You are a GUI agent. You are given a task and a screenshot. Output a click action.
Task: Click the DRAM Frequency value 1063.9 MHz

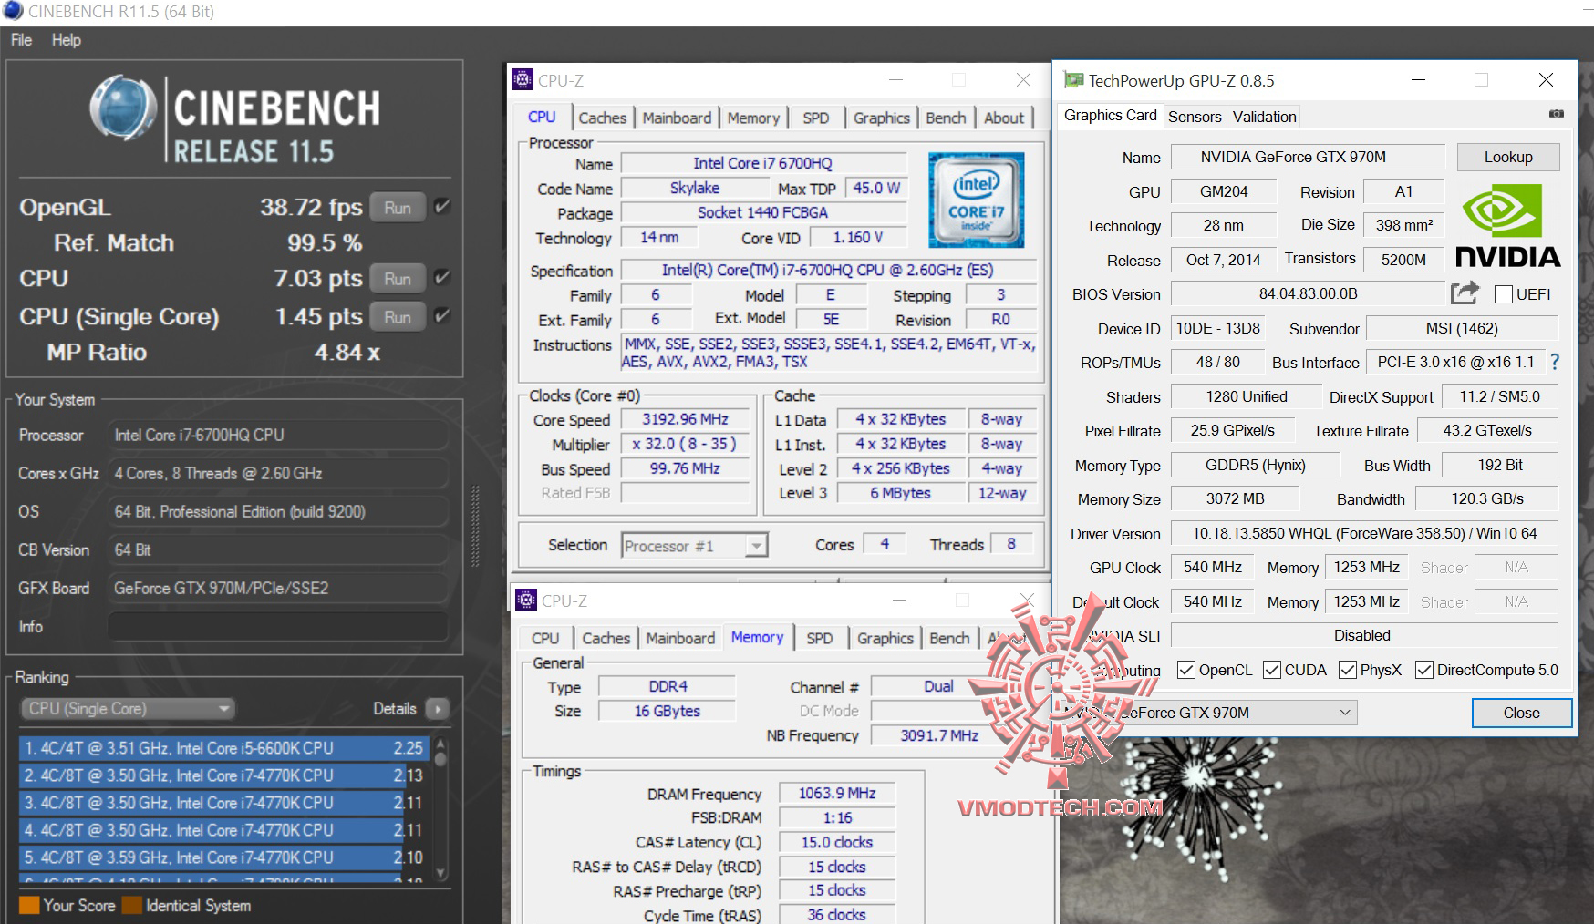point(837,793)
